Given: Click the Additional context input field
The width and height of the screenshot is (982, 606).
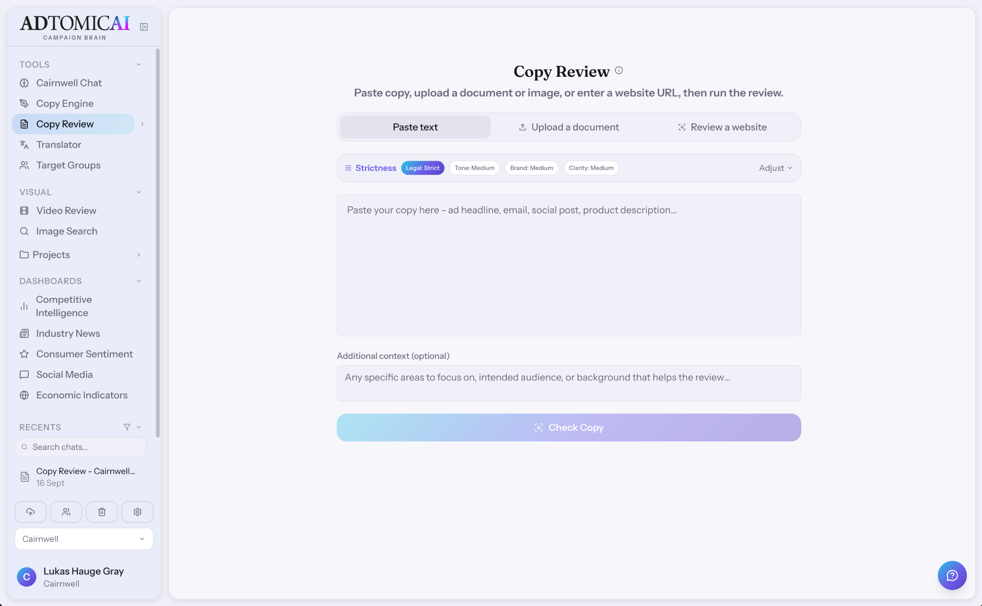Looking at the screenshot, I should tap(569, 383).
